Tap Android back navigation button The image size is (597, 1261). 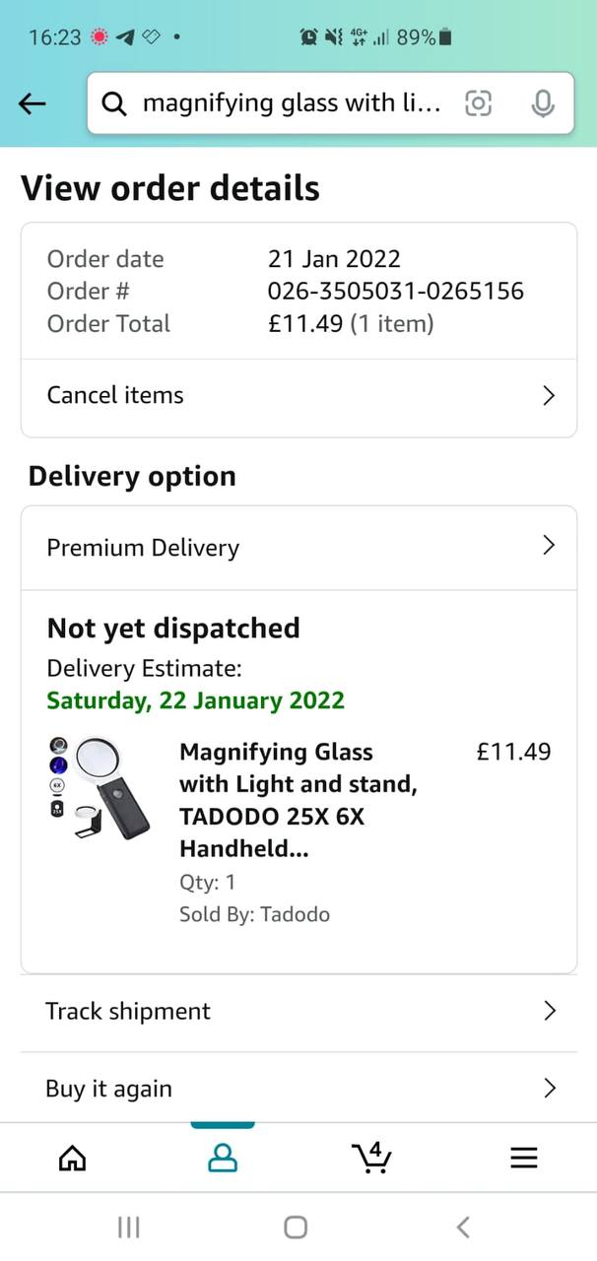point(463,1227)
